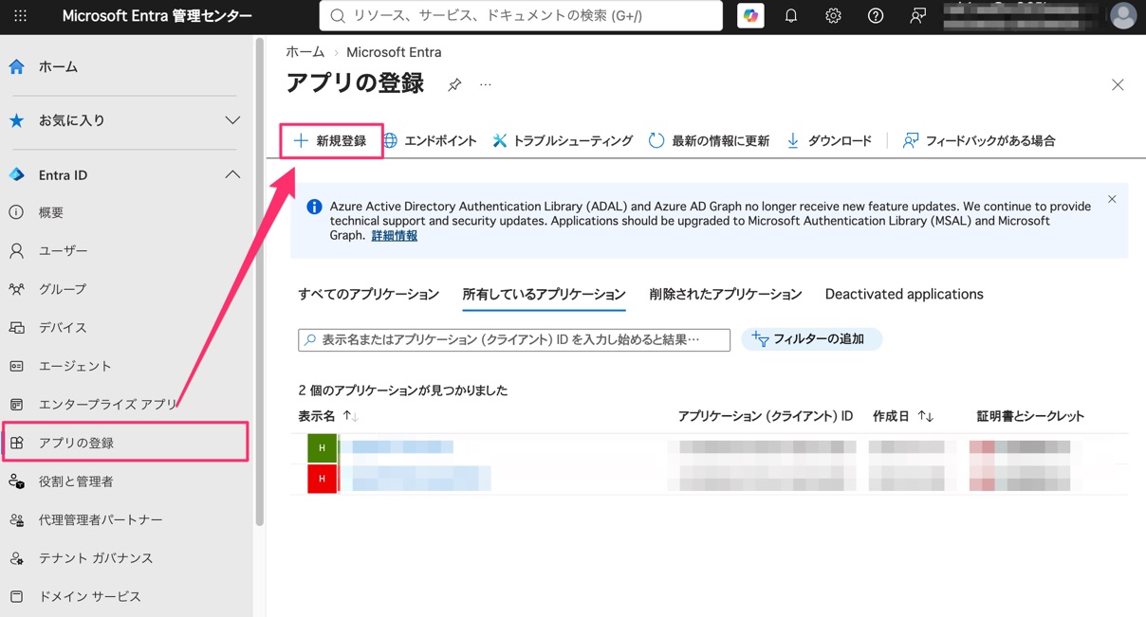Click the 証明書とシークレット column header
1146x617 pixels.
pos(1030,416)
